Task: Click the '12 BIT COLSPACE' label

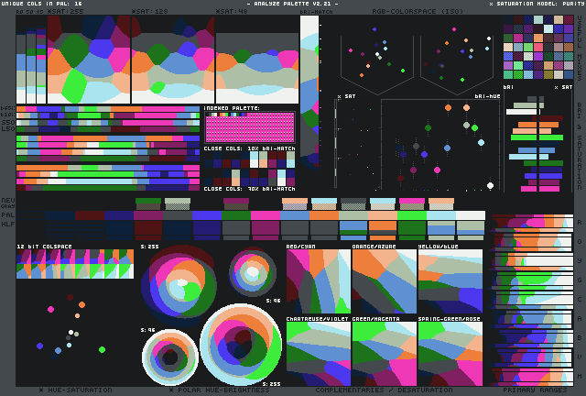Action: [44, 247]
